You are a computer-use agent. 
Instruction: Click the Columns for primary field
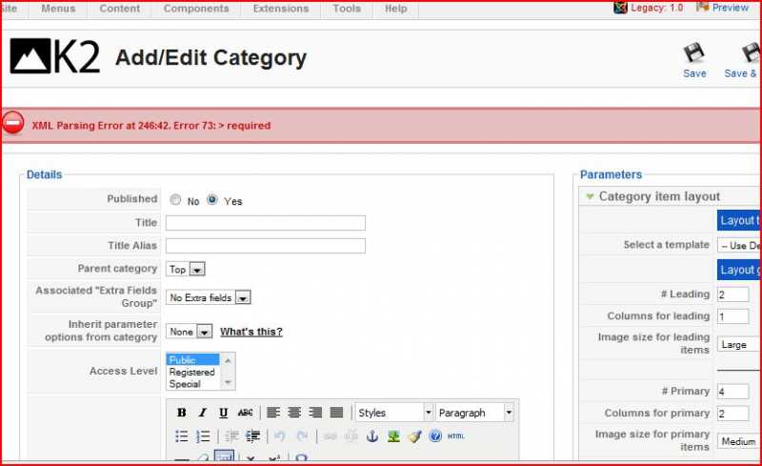[x=732, y=413]
